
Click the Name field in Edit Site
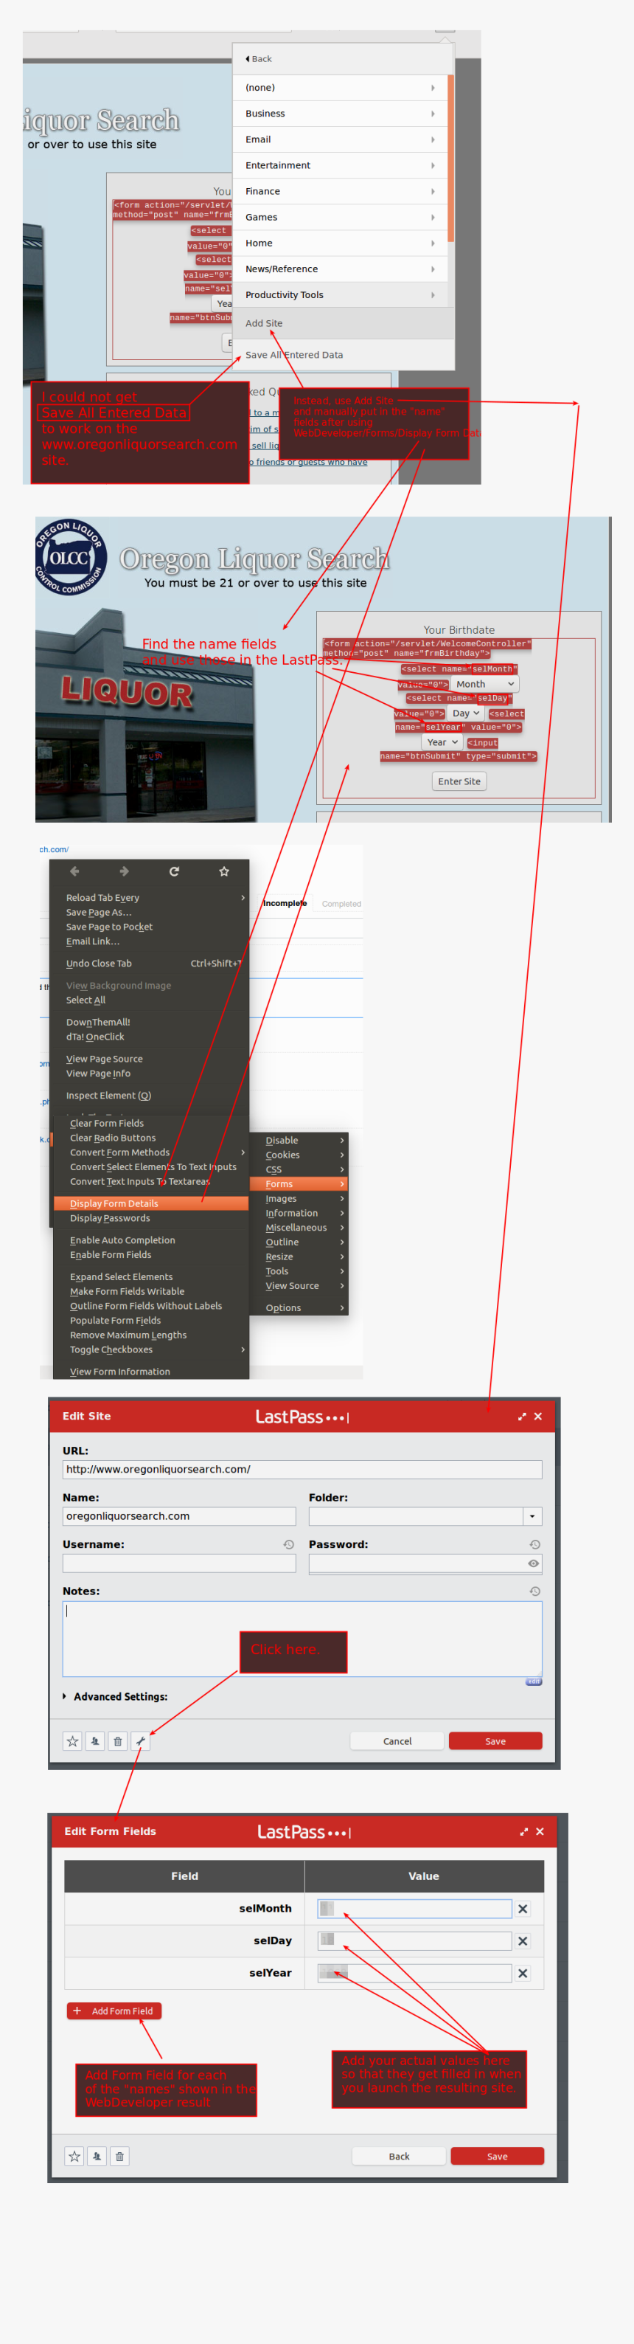pos(179,1516)
